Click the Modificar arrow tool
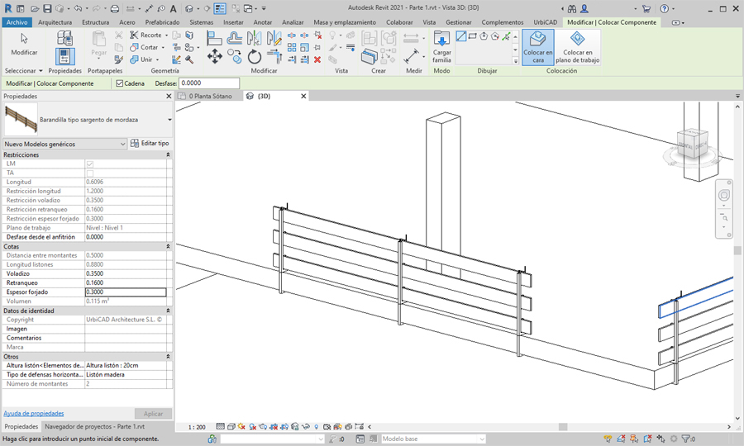744x446 pixels. (24, 43)
